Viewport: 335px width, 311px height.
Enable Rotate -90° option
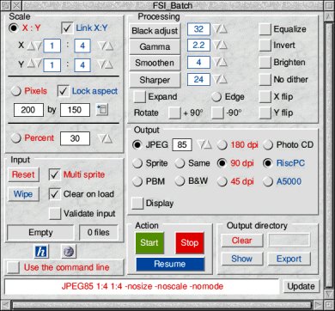[x=217, y=113]
